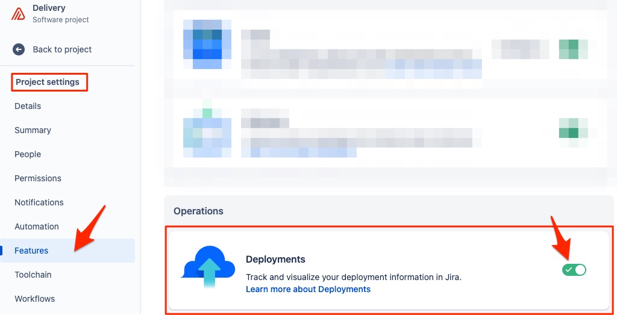Go back via the Back to project link

tap(62, 49)
